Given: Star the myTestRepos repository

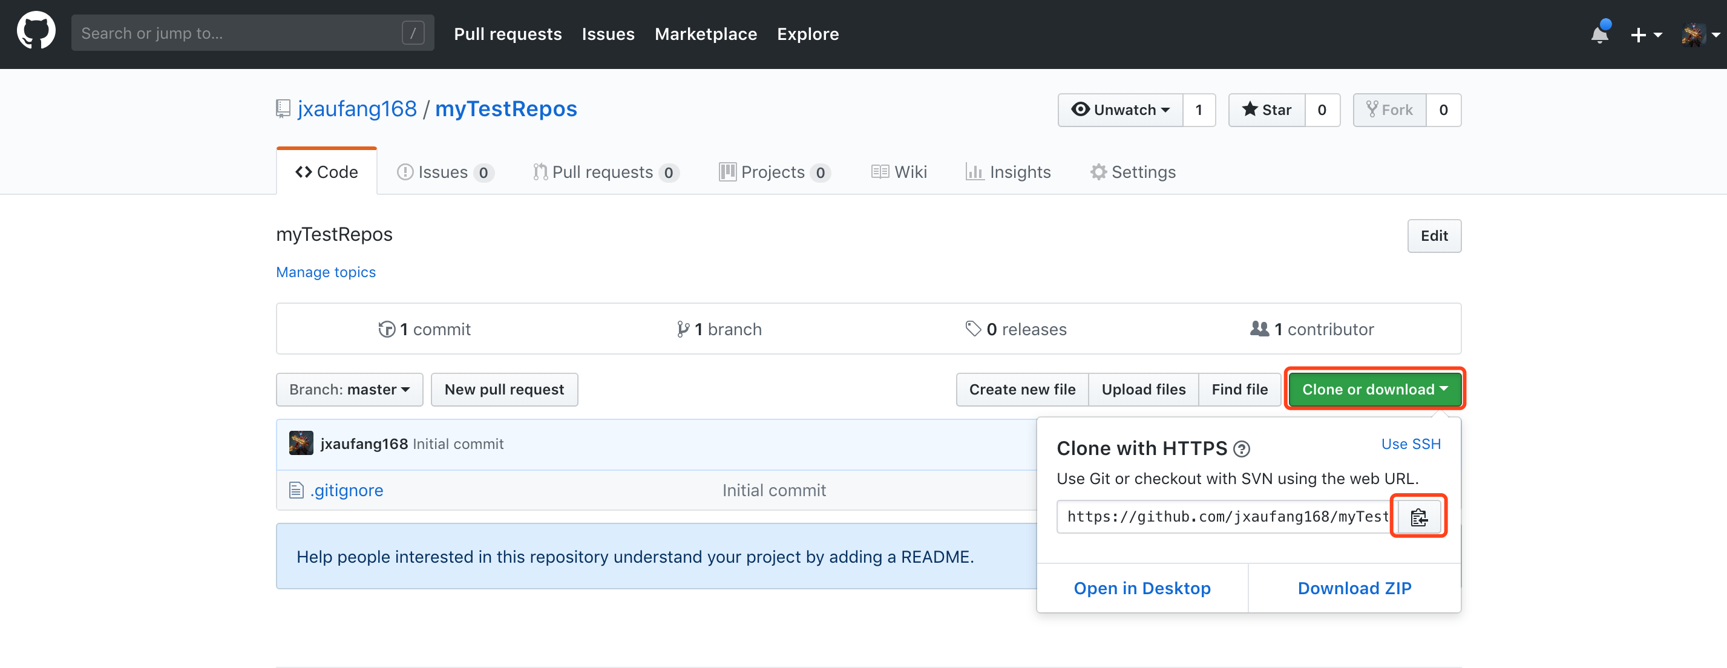Looking at the screenshot, I should [x=1267, y=110].
